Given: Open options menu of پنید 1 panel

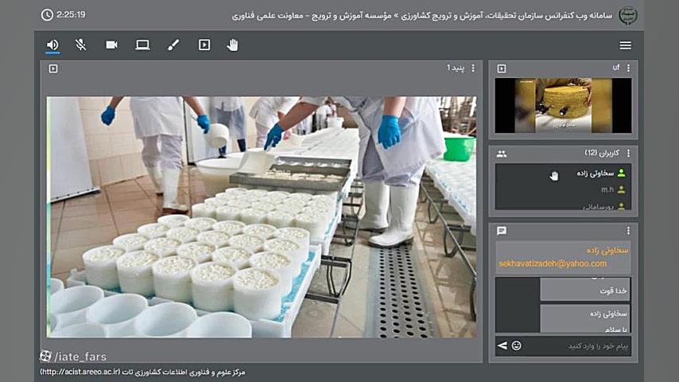Looking at the screenshot, I should pos(473,68).
